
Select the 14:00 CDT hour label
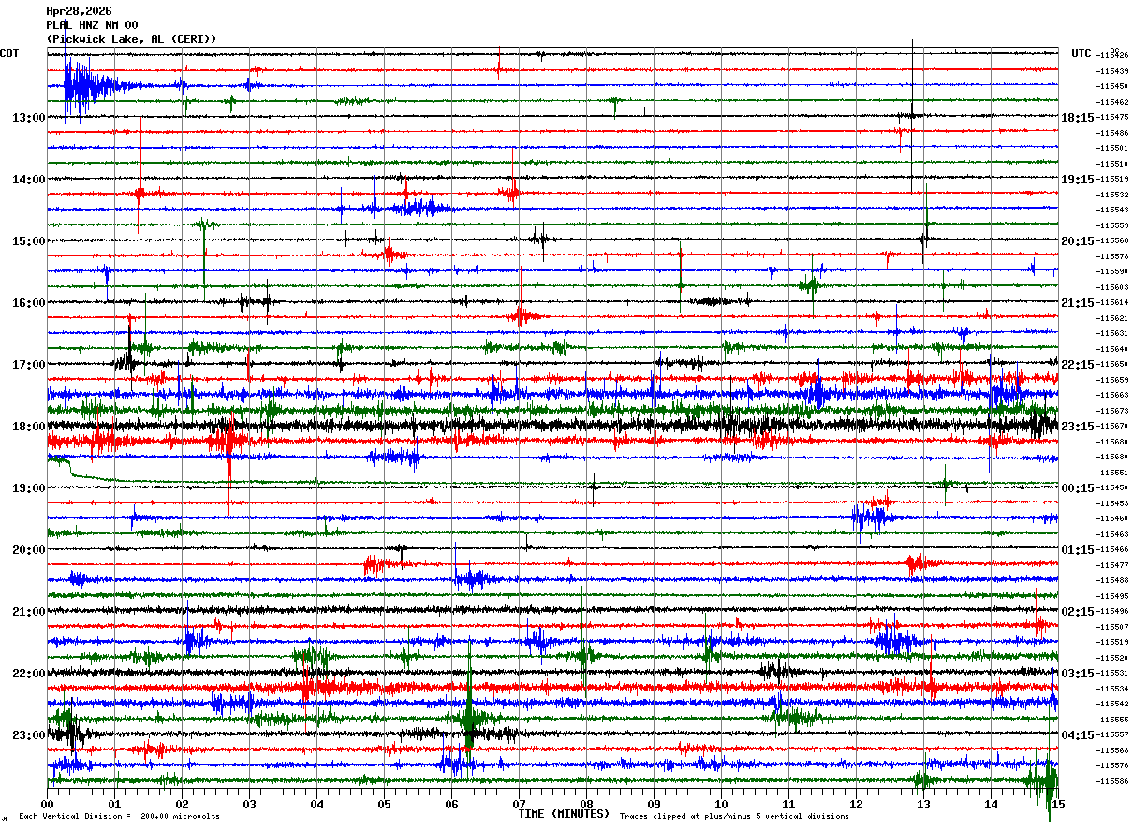point(29,179)
